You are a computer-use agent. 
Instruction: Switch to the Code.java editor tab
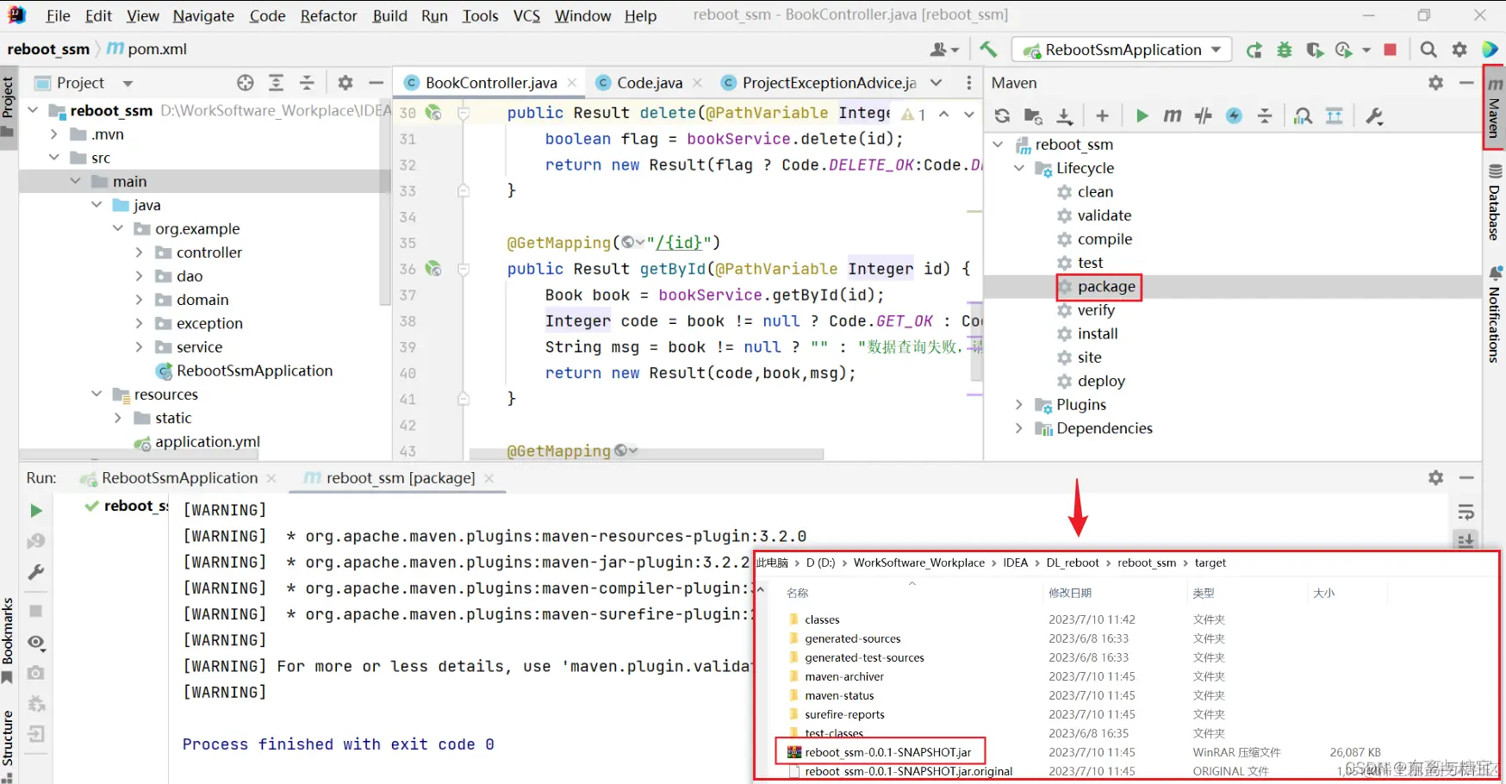point(649,83)
